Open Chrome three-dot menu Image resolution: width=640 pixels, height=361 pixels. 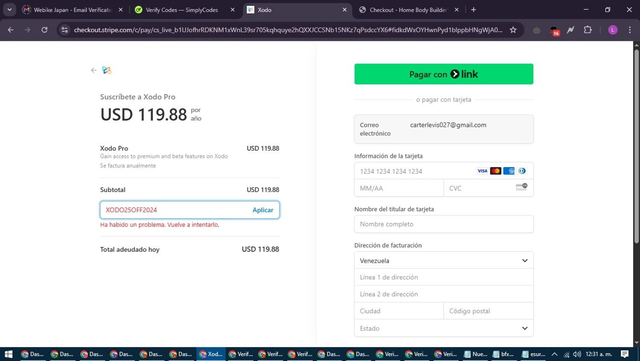[x=630, y=30]
